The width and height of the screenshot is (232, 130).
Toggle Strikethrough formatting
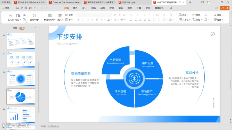(92, 20)
